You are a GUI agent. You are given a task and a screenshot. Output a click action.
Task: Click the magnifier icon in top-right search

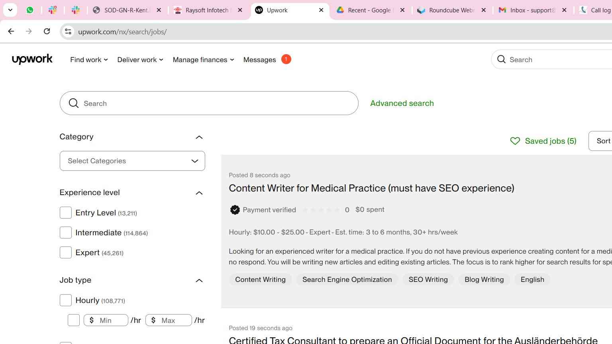tap(501, 59)
